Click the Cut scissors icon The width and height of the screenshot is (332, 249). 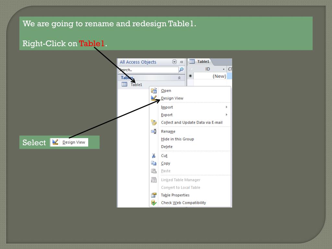coord(154,156)
